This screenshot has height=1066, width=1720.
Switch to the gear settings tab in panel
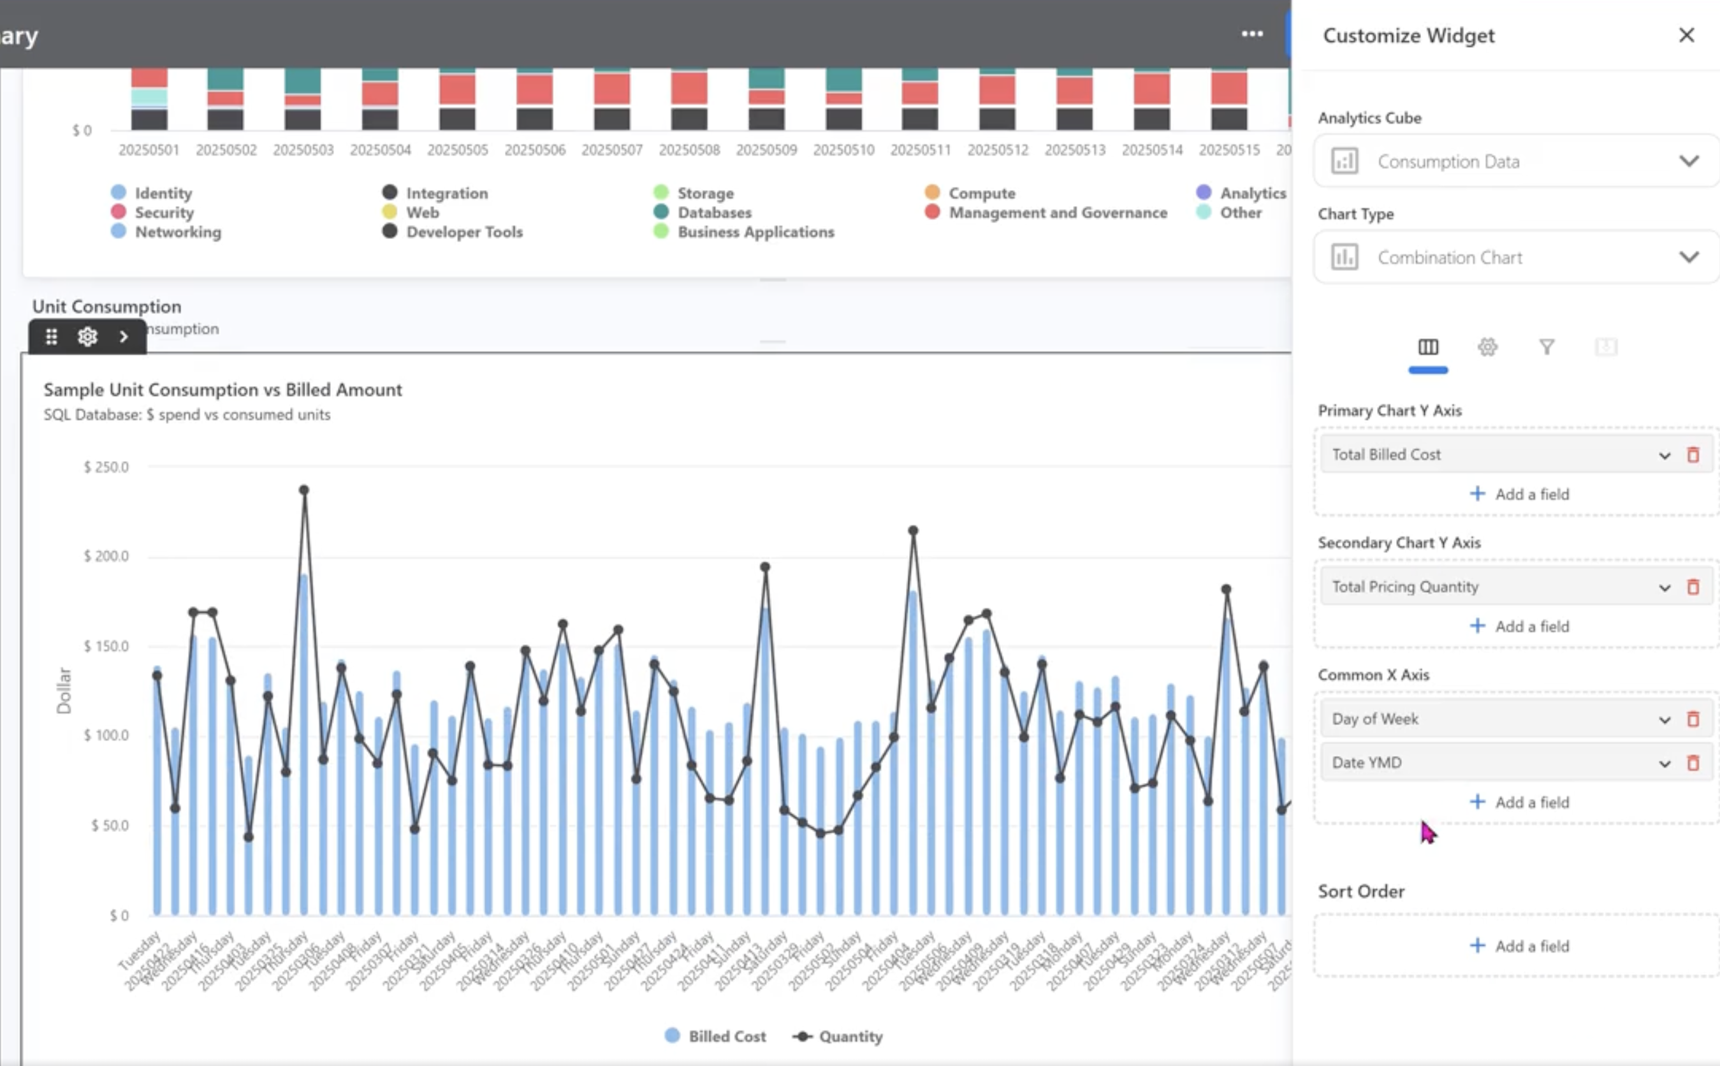click(1487, 347)
